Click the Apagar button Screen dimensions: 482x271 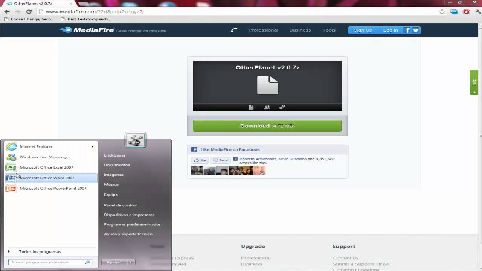point(114,262)
